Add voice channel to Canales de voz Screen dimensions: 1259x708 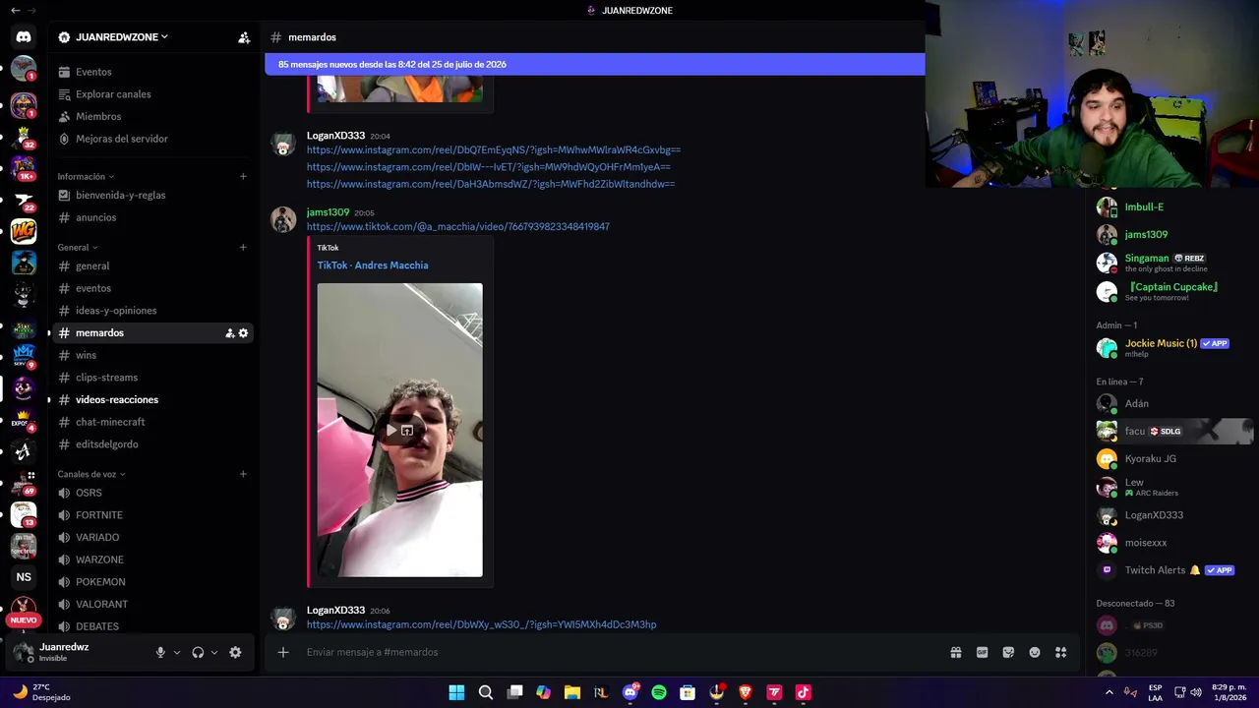[x=243, y=474]
